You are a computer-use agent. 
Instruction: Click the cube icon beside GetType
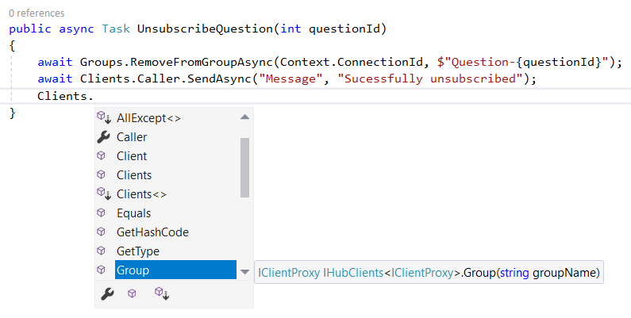(102, 251)
